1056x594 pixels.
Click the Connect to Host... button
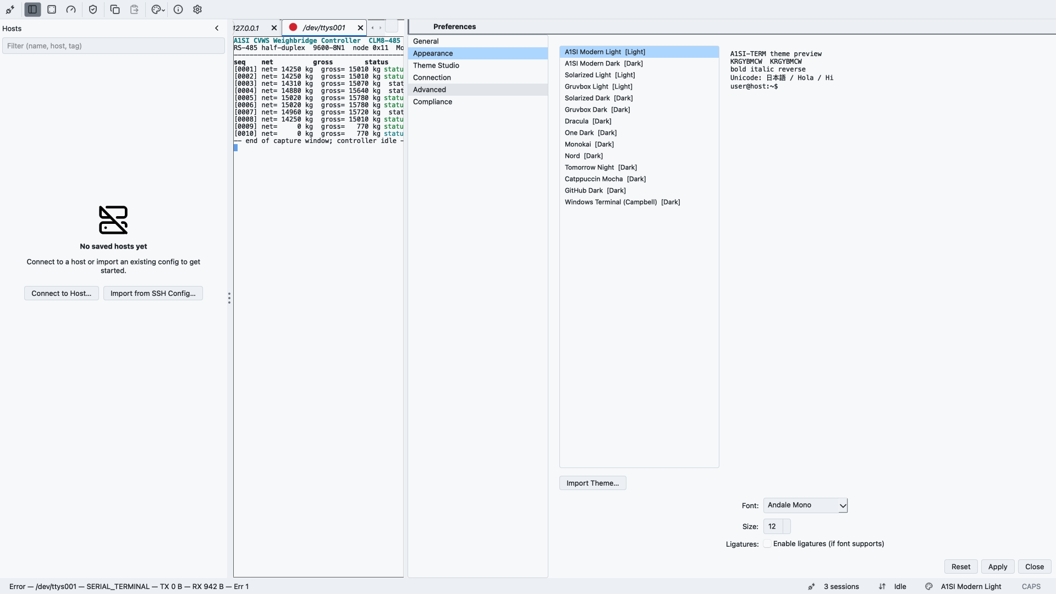(x=62, y=293)
